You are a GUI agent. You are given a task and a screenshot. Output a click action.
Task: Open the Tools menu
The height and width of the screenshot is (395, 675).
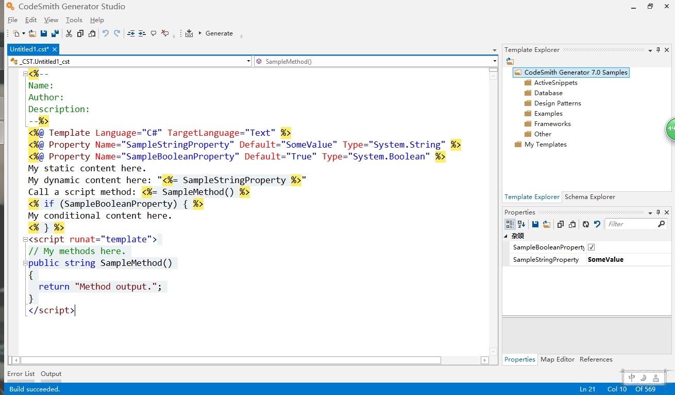click(x=74, y=20)
